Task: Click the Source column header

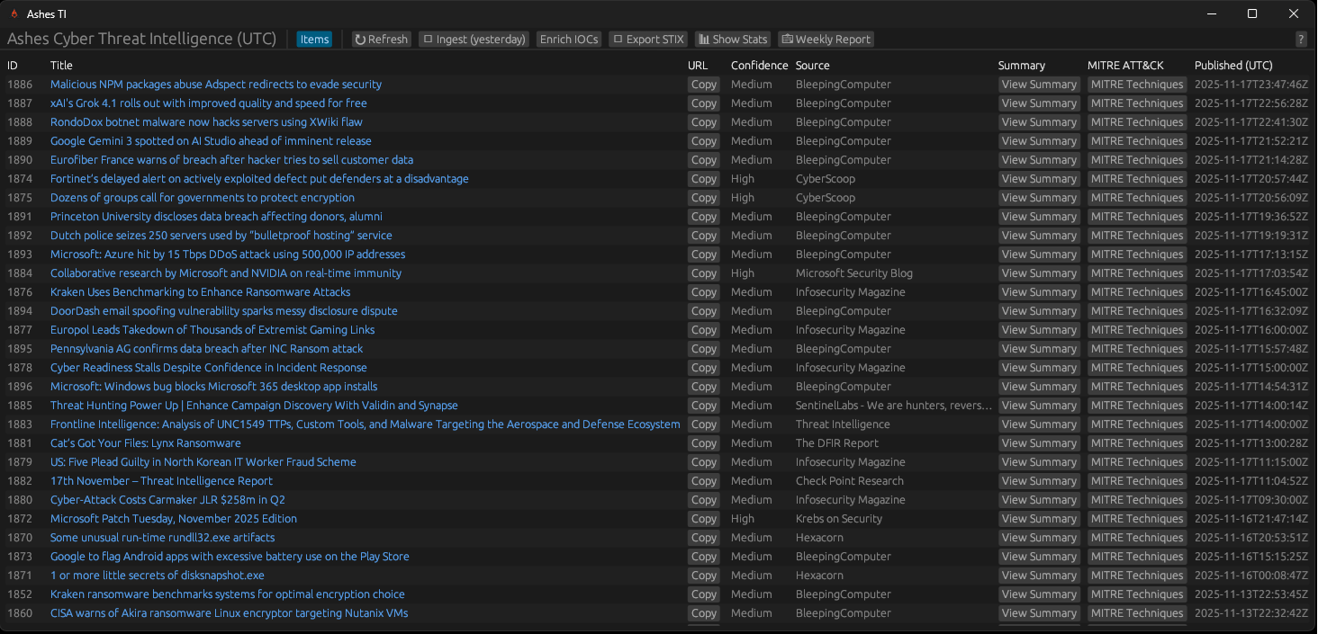Action: tap(812, 66)
